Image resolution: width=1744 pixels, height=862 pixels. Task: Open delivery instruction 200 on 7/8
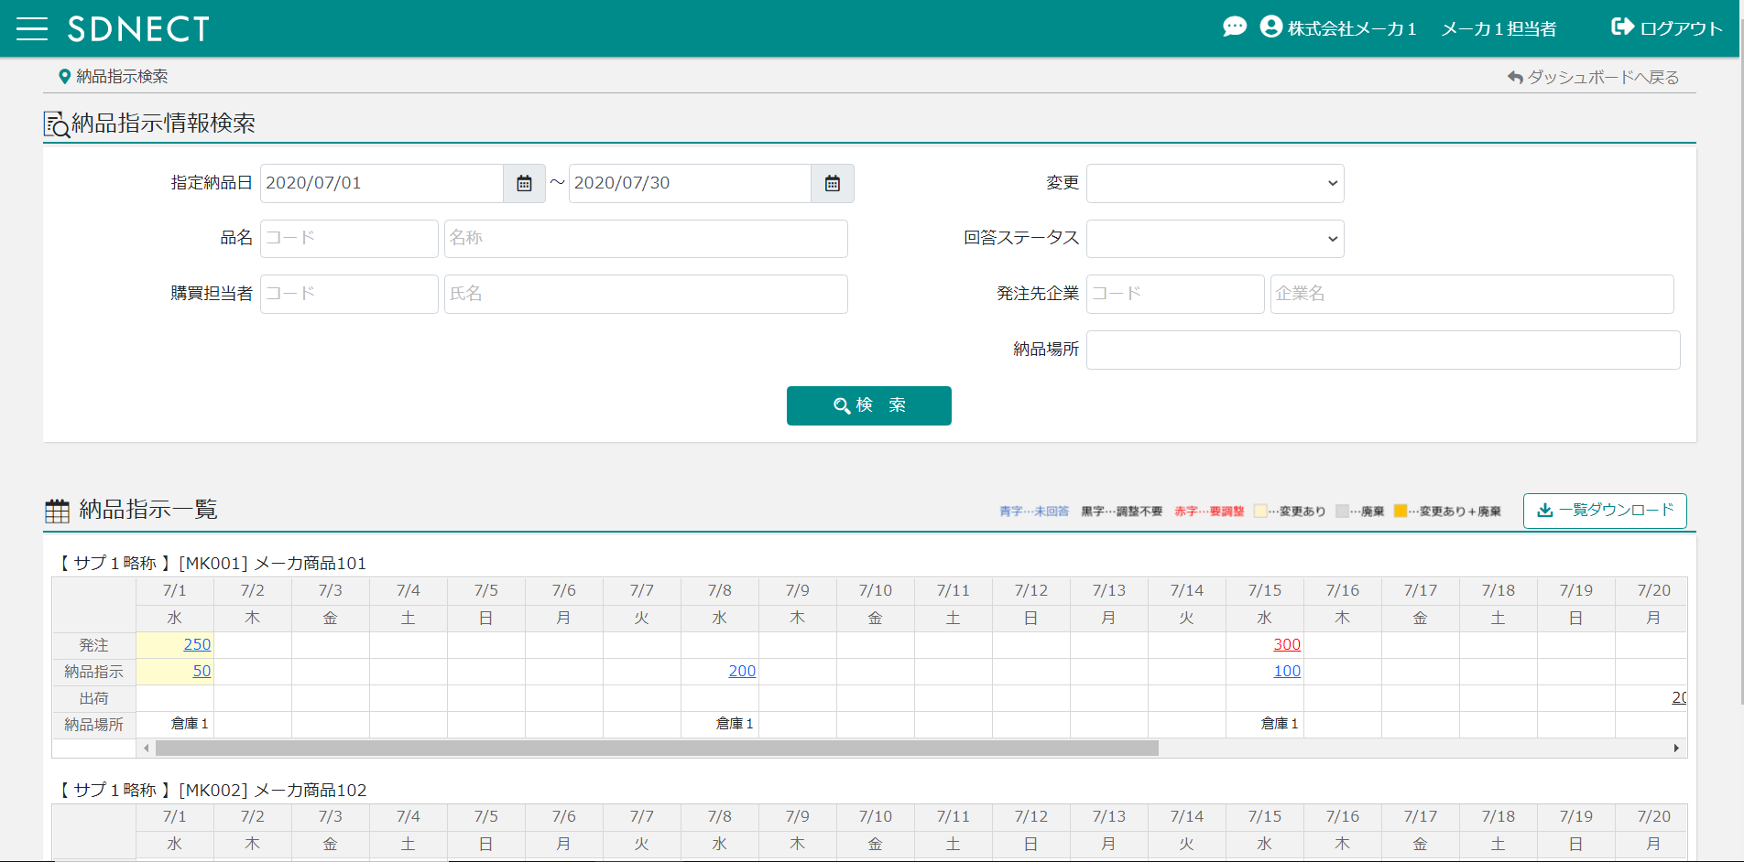click(742, 671)
